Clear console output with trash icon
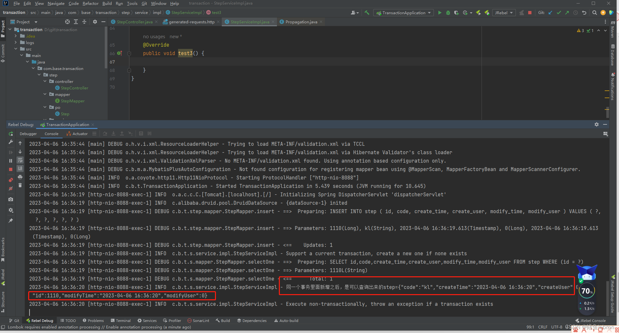 [x=20, y=185]
